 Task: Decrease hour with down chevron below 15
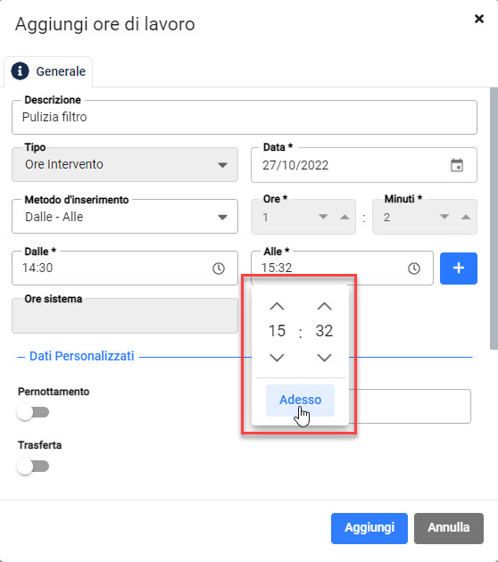(x=277, y=358)
